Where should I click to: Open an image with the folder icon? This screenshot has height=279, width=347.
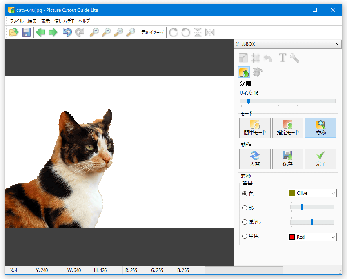[x=14, y=32]
